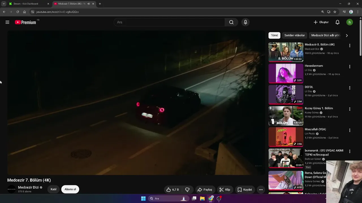
Task: Open Windows Start menu
Action: tap(143, 198)
